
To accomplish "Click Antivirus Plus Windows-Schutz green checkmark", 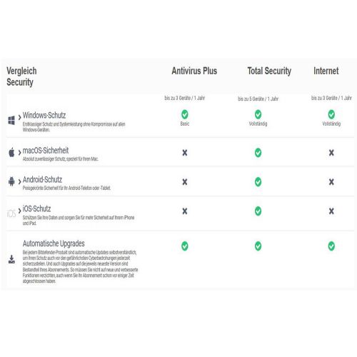I will 185,114.
